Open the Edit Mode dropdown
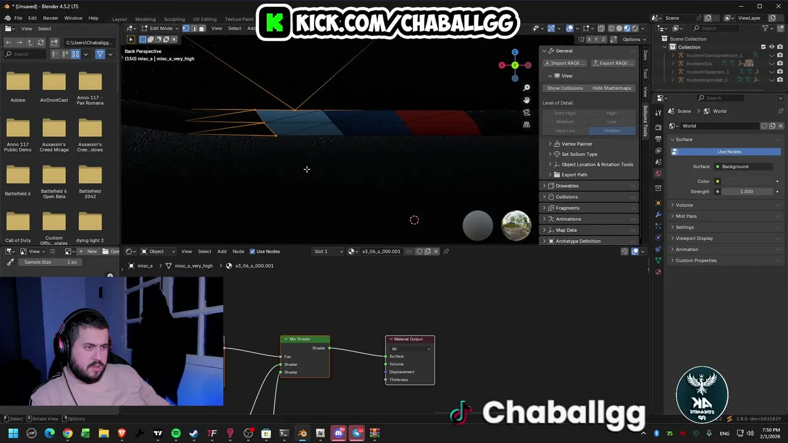Image resolution: width=788 pixels, height=443 pixels. coord(161,28)
